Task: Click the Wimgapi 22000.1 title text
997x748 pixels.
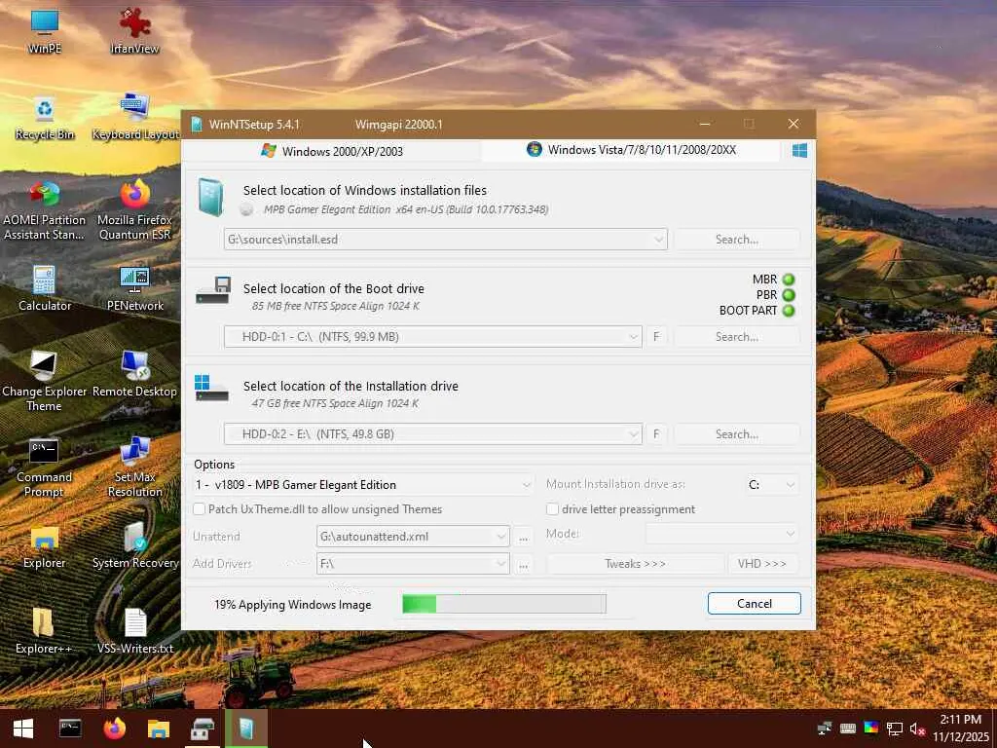Action: pyautogui.click(x=398, y=124)
